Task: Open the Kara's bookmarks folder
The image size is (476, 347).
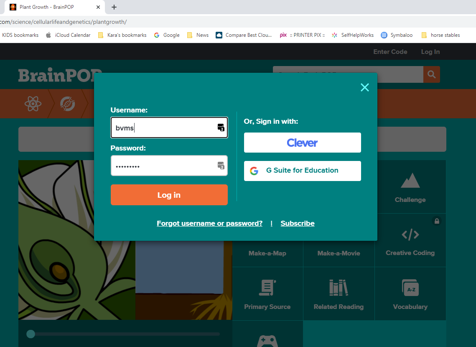Action: 122,35
